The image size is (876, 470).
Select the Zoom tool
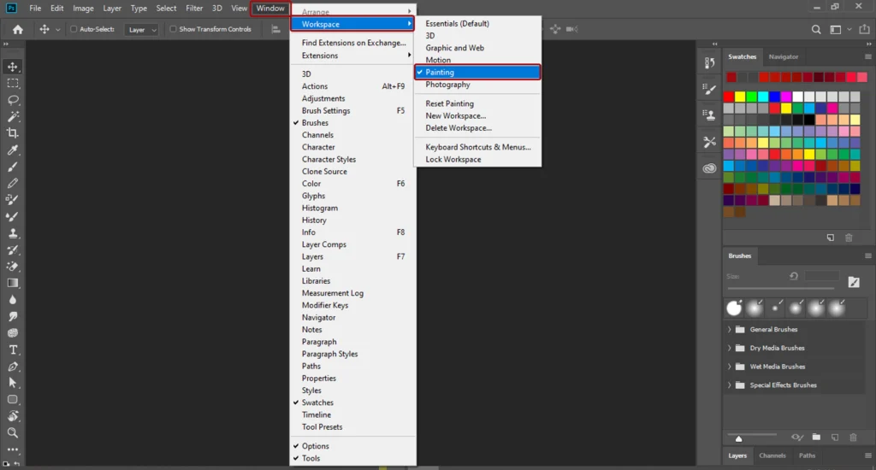pos(12,432)
